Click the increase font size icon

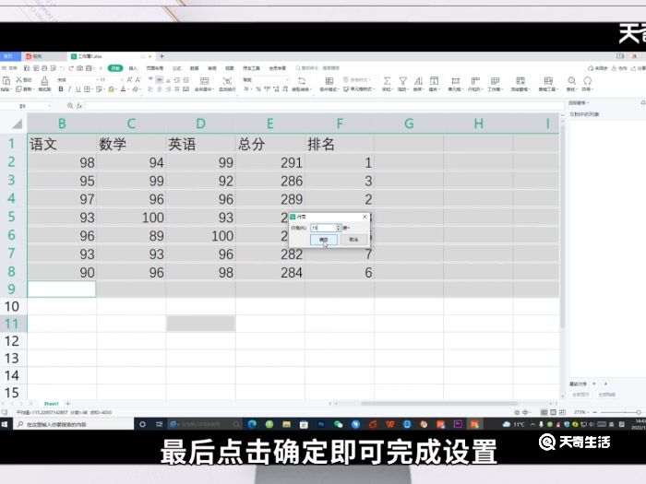(129, 79)
